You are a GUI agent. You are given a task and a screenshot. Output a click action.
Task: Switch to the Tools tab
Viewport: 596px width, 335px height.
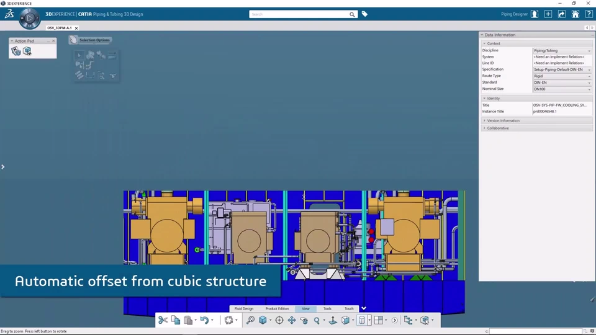tap(327, 308)
